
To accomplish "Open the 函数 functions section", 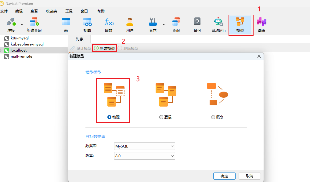I will point(109,25).
